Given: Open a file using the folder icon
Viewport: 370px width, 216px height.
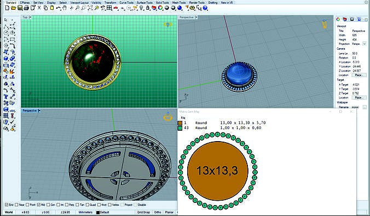Looking at the screenshot, I should click(x=14, y=8).
